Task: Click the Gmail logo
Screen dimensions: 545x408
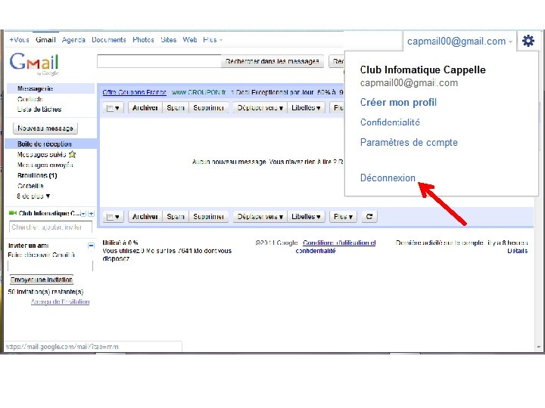Action: pos(34,63)
